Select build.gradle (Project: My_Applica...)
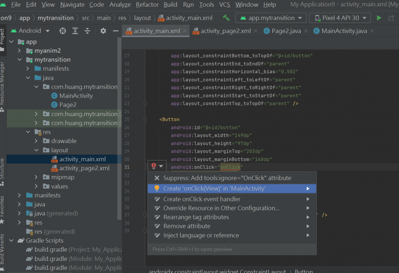This screenshot has width=399, height=273. point(74,250)
